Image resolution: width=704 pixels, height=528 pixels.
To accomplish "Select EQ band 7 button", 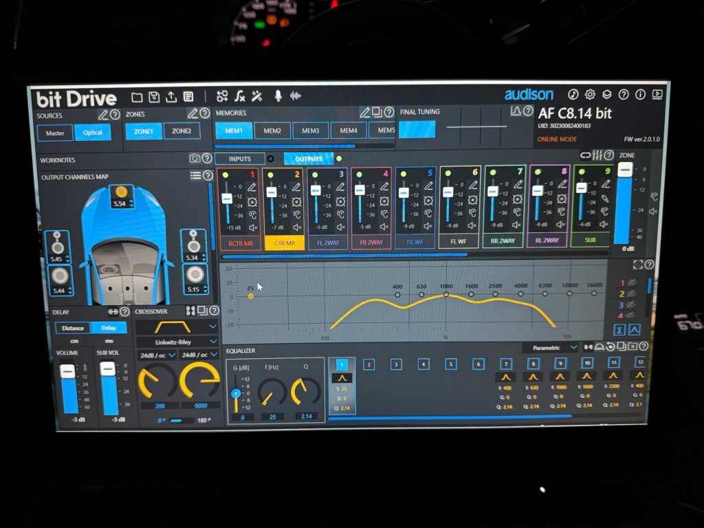I will [x=505, y=364].
